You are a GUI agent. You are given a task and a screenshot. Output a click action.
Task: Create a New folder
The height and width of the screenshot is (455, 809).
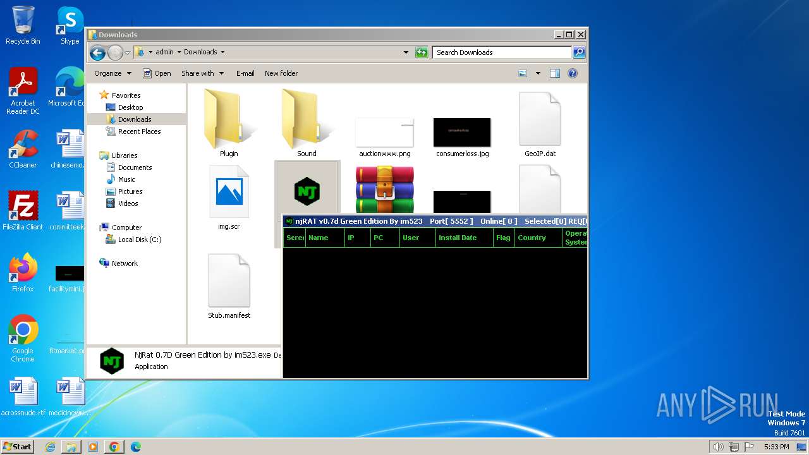coord(281,73)
